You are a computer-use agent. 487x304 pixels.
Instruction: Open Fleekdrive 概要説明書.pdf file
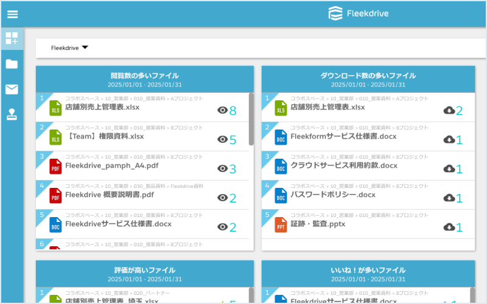(x=110, y=195)
